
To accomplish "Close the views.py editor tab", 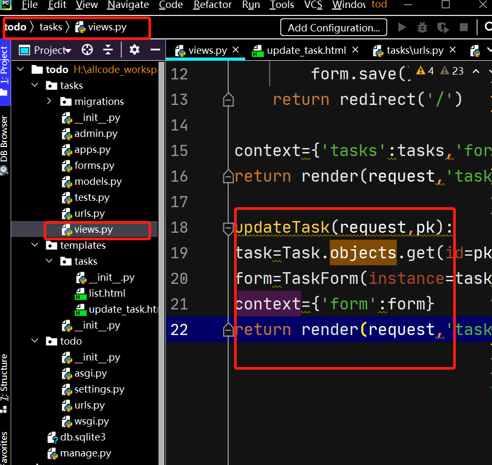I will [x=236, y=50].
